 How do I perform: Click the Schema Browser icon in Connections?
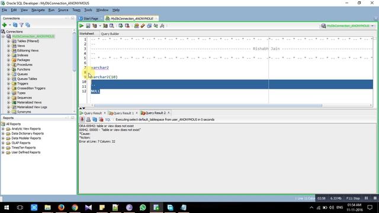tap(28, 25)
